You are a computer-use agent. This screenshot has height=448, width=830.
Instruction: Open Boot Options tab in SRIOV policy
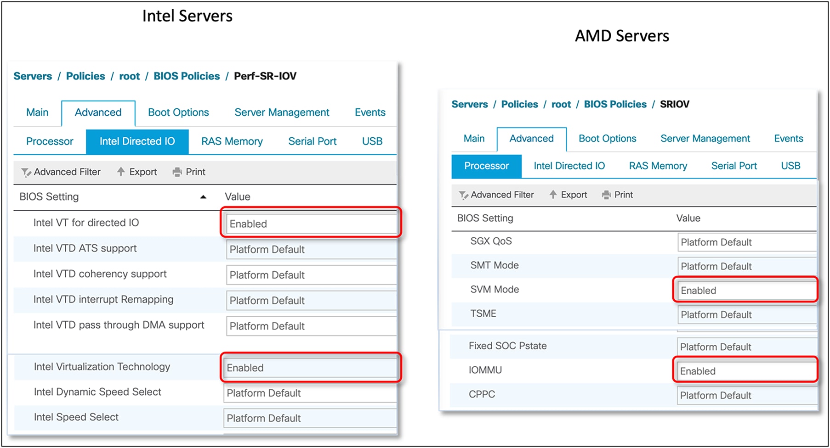[x=608, y=139]
